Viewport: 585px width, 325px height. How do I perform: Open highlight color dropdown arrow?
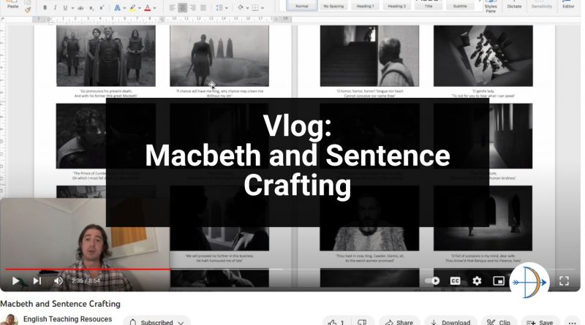[140, 8]
